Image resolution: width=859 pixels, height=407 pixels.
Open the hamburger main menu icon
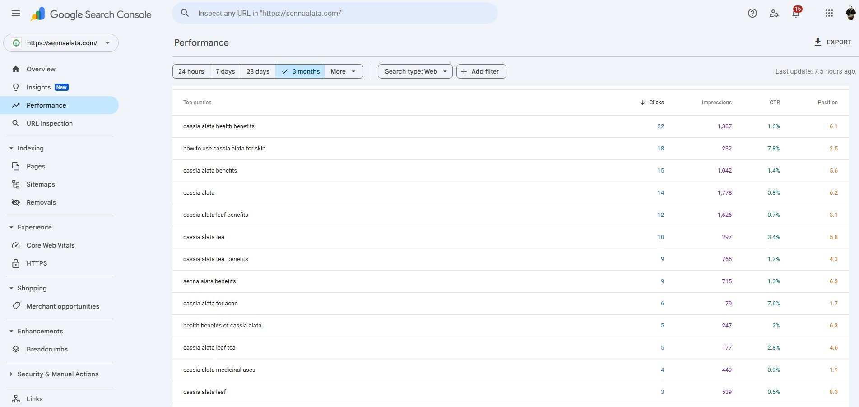point(16,13)
